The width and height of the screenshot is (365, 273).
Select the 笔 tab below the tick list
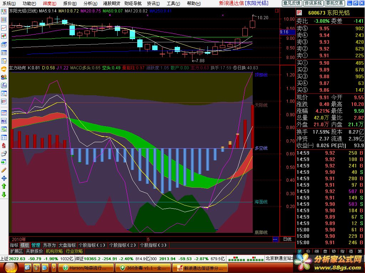pos(299,252)
